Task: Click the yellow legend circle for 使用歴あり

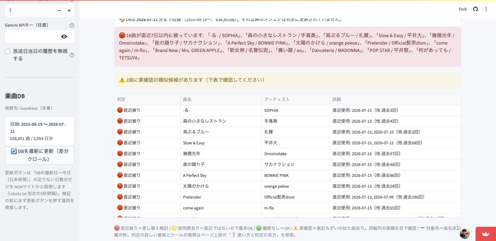Action: coord(174,228)
